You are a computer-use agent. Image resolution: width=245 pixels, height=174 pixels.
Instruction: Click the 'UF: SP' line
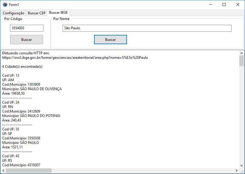coord(7,134)
